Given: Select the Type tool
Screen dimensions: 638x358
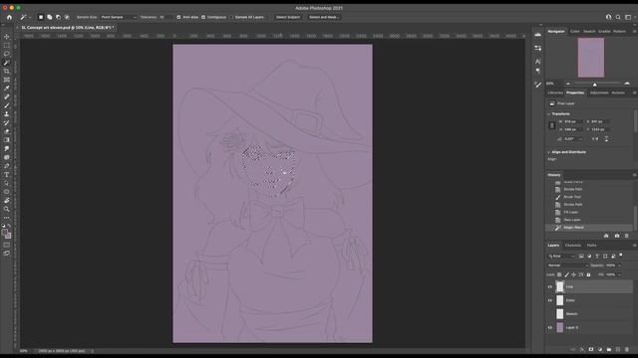Looking at the screenshot, I should [7, 175].
